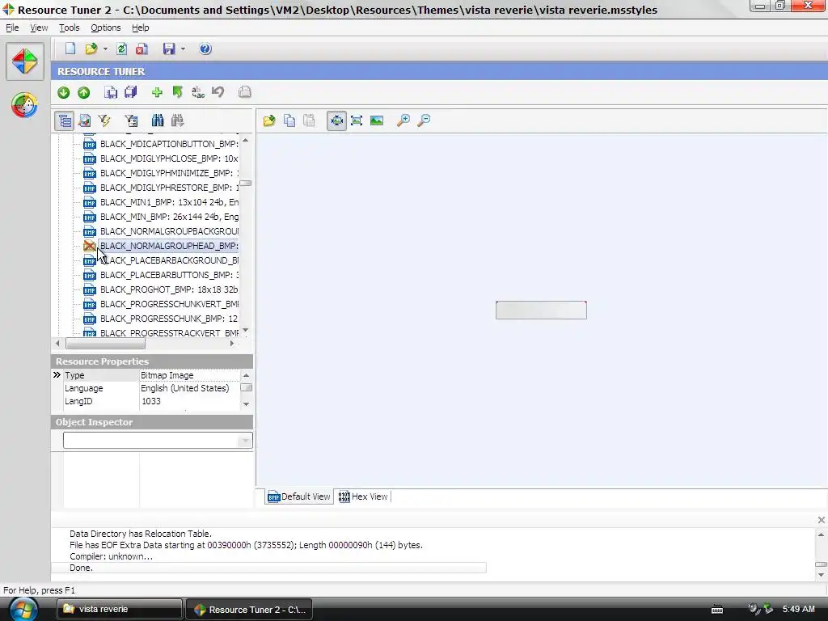This screenshot has height=621, width=828.
Task: Close the log panel with the X
Action: point(822,520)
